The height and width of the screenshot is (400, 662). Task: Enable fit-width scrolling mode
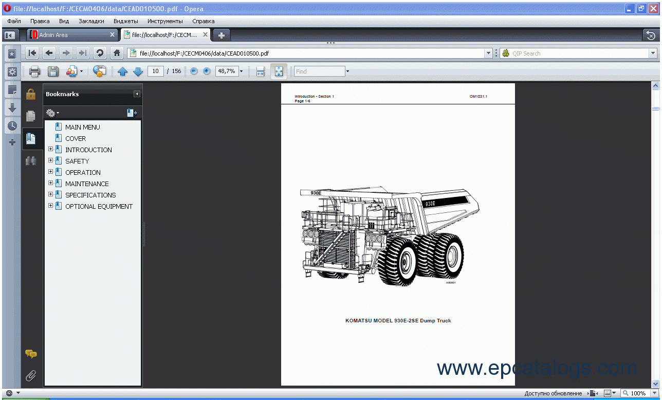coord(260,71)
